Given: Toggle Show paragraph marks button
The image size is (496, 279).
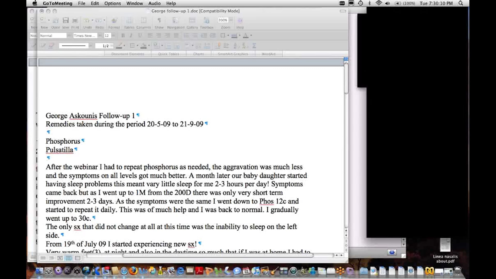Looking at the screenshot, I should [159, 20].
